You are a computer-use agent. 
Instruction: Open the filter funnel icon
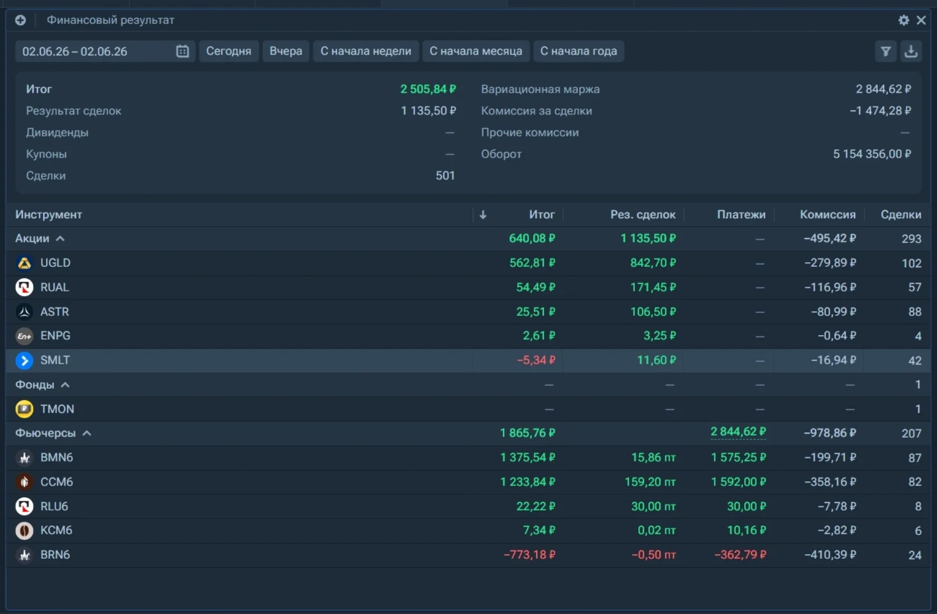886,51
